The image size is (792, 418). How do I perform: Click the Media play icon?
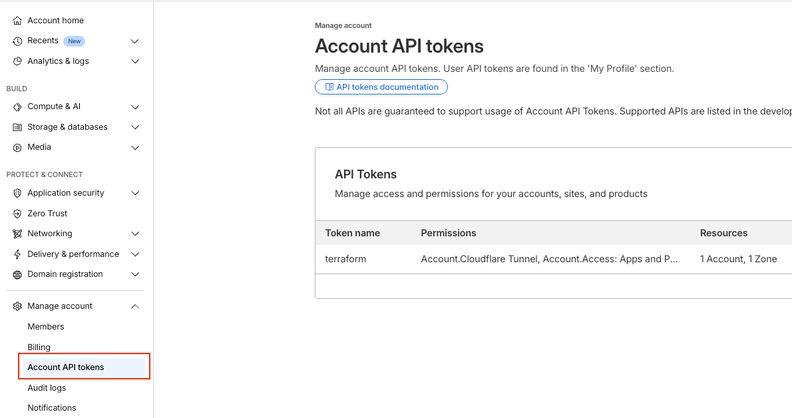pyautogui.click(x=17, y=147)
